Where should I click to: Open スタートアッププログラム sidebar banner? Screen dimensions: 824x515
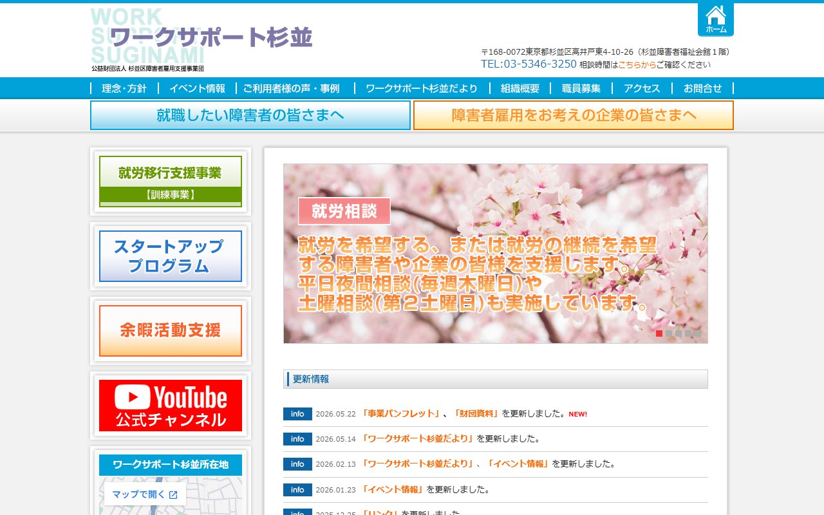pos(171,256)
